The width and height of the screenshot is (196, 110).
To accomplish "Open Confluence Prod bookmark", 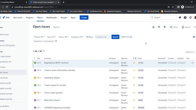I will click(x=94, y=11).
